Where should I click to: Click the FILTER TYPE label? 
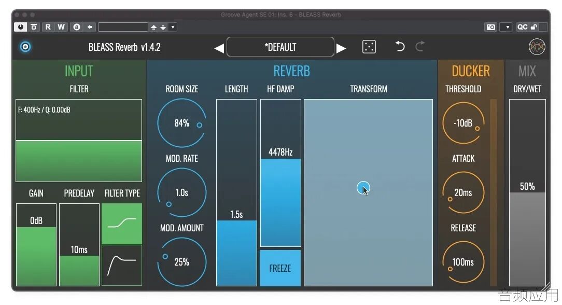tap(122, 193)
